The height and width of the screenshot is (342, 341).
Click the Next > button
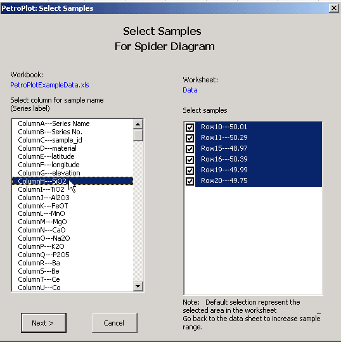pos(44,323)
